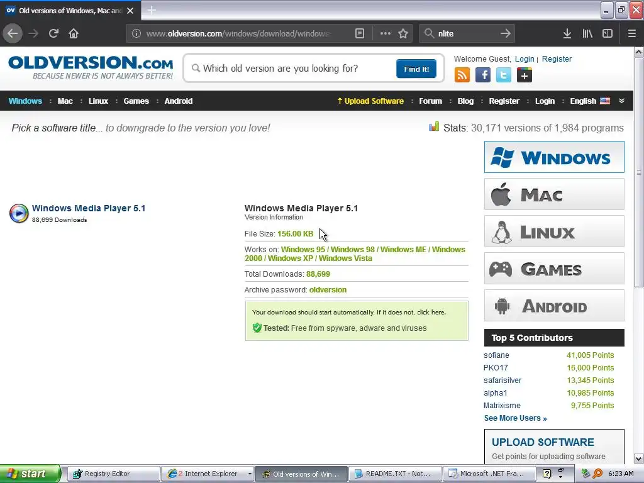Screen dimensions: 644x483
Task: Click the OldVersion.com logo
Action: click(x=91, y=68)
